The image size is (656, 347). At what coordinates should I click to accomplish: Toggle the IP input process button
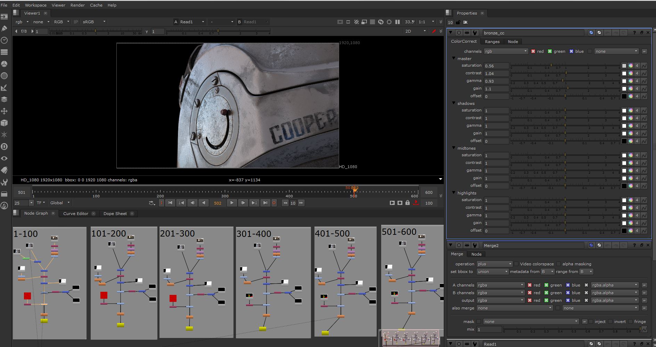(76, 22)
